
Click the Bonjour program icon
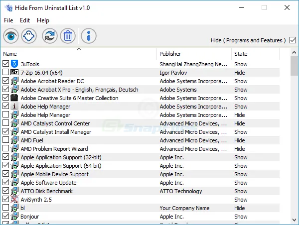tap(14, 216)
